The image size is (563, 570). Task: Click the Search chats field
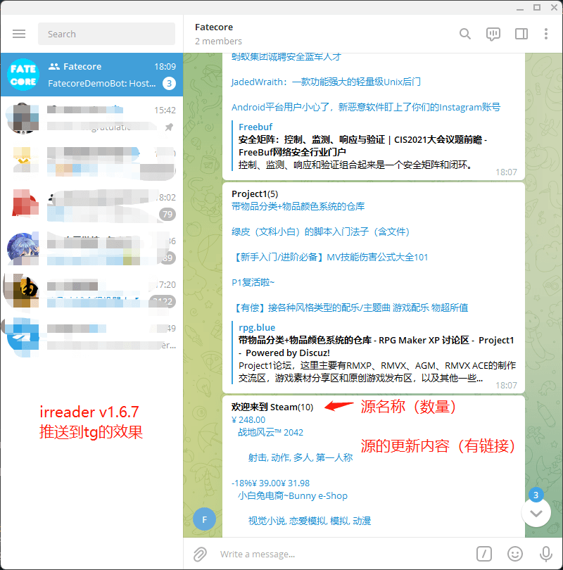[106, 34]
